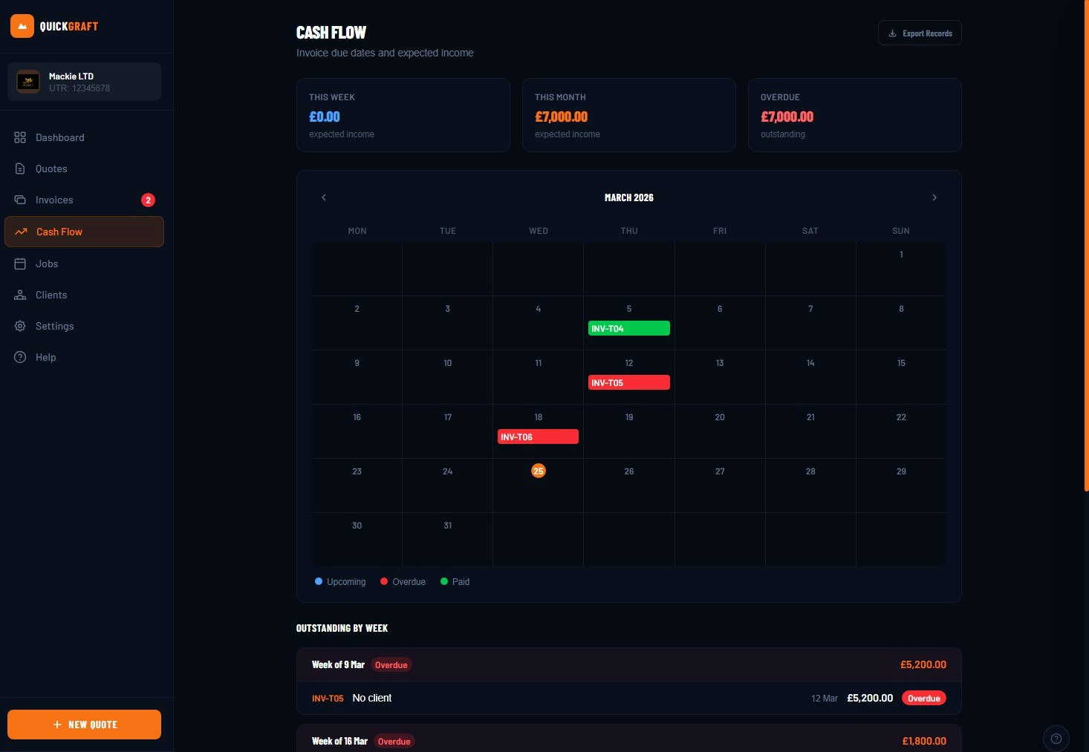
Task: Go to previous month with left chevron
Action: (x=324, y=197)
